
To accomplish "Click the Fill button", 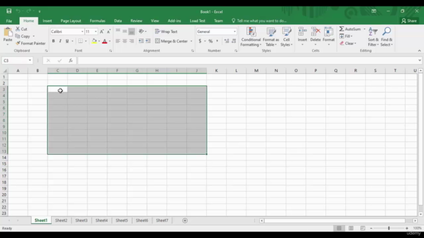I will 346,36.
